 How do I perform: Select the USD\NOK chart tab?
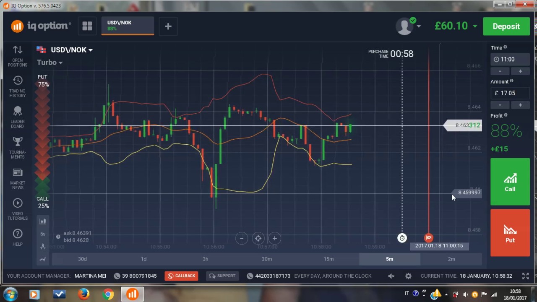pos(128,26)
